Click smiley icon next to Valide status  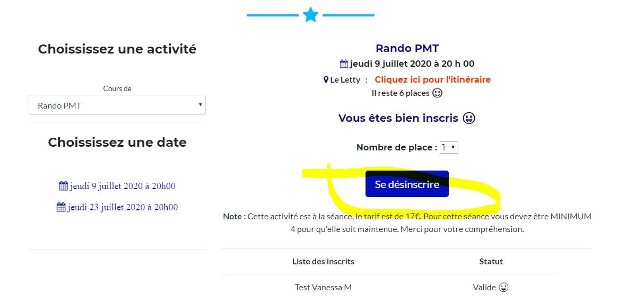click(x=503, y=288)
